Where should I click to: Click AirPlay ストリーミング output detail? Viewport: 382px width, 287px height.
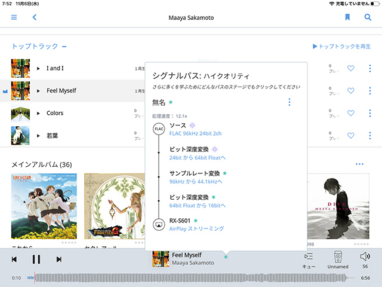pyautogui.click(x=196, y=228)
